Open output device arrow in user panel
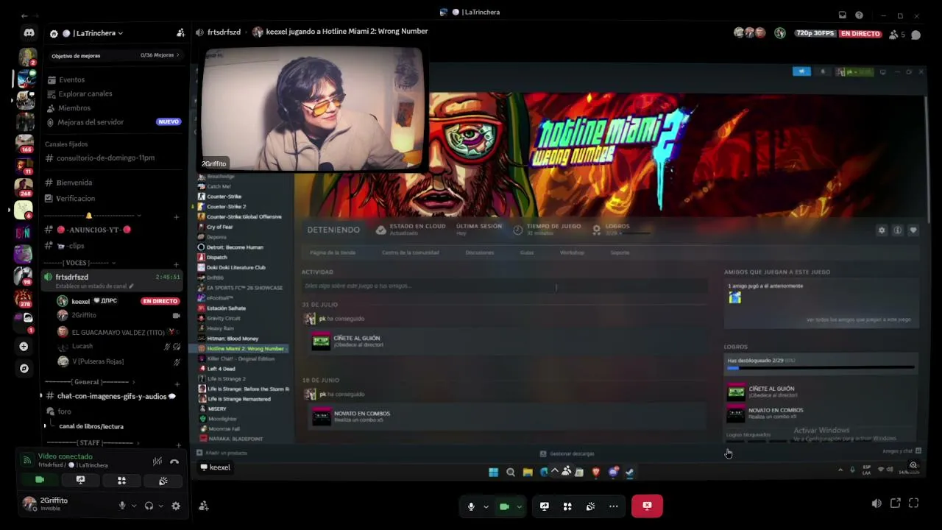Image resolution: width=942 pixels, height=530 pixels. tap(160, 506)
